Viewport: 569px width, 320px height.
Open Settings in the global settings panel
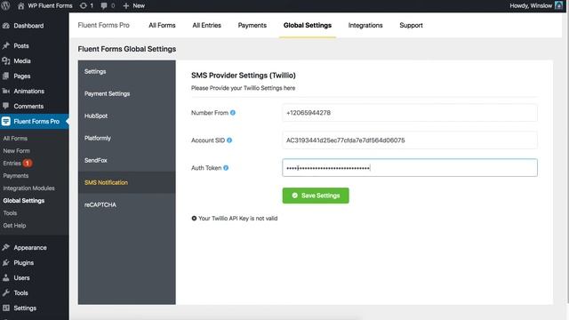coord(126,71)
